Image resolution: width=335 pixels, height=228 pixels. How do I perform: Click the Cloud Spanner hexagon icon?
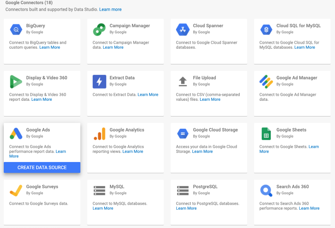[x=183, y=29]
